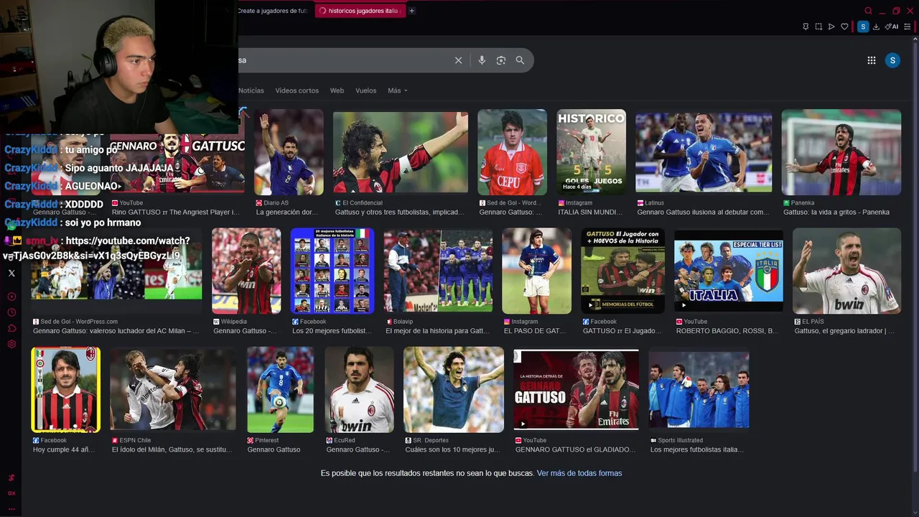919x517 pixels.
Task: Open Google Lens image search
Action: pyautogui.click(x=501, y=60)
